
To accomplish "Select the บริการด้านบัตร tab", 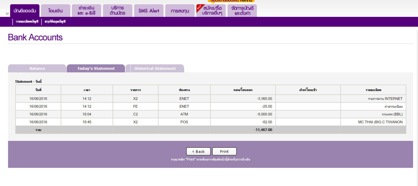I will [118, 11].
